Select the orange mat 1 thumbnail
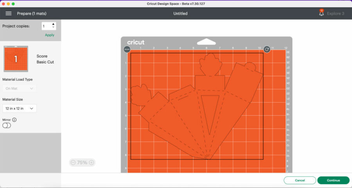The height and width of the screenshot is (188, 352). [16, 59]
